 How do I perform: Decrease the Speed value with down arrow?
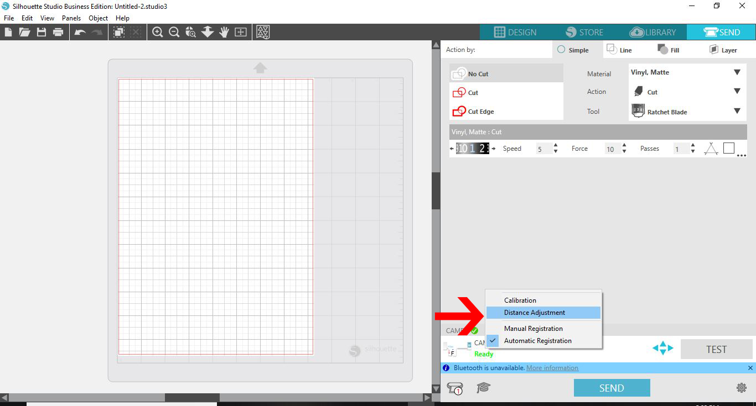tap(556, 151)
